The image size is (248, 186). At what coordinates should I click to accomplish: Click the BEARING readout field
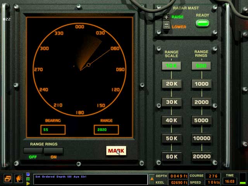tap(53, 130)
